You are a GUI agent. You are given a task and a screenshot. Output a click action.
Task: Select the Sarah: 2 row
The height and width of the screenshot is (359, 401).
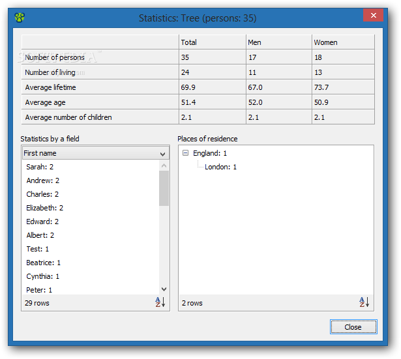[91, 167]
